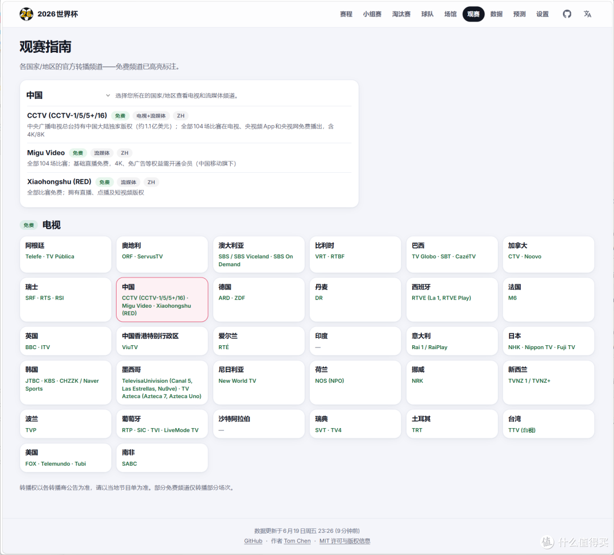This screenshot has width=614, height=555.
Task: Select the 法国 broadcaster card
Action: 549,300
